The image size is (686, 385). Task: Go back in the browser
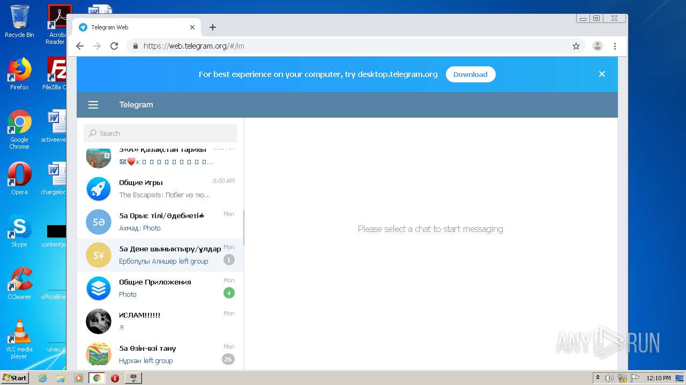point(80,46)
